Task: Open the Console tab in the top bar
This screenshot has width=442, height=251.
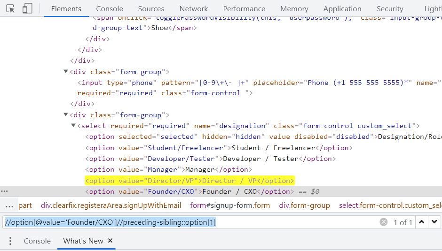Action: (110, 9)
